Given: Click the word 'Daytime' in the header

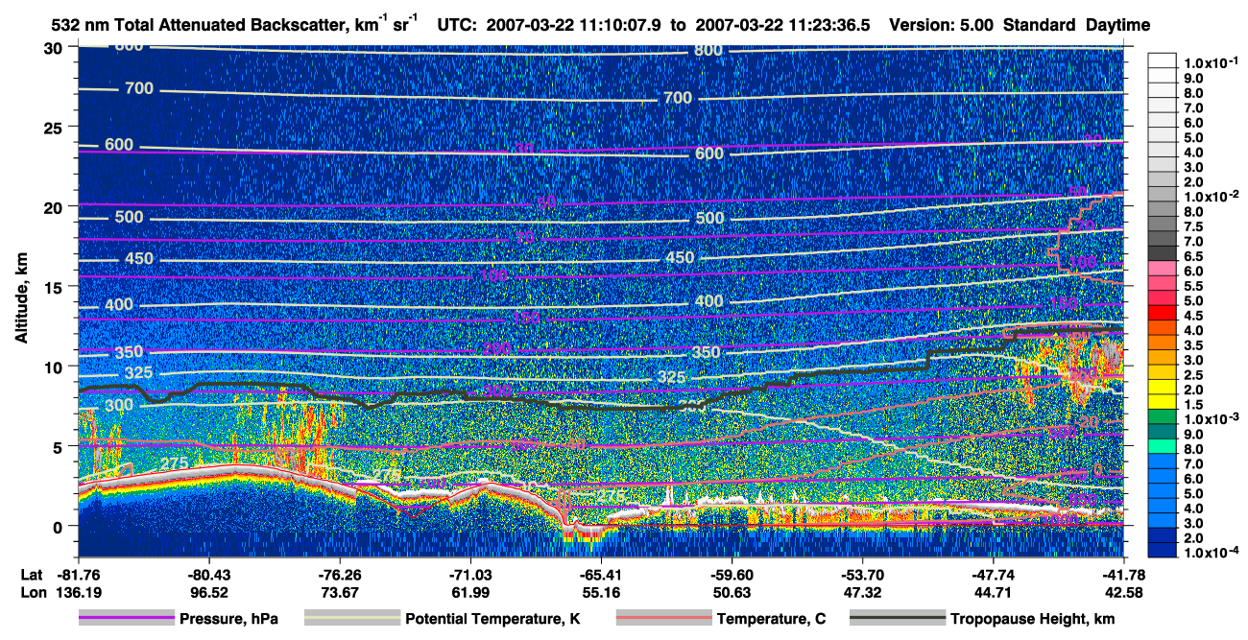Looking at the screenshot, I should click(x=1118, y=25).
